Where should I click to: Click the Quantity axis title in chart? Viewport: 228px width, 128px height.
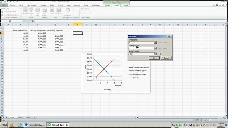[108, 90]
